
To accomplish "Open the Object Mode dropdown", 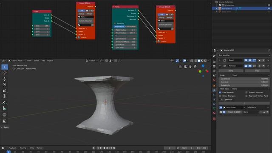I will (17, 61).
